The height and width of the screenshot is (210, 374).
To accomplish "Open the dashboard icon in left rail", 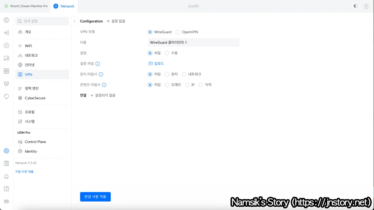I will 6,20.
